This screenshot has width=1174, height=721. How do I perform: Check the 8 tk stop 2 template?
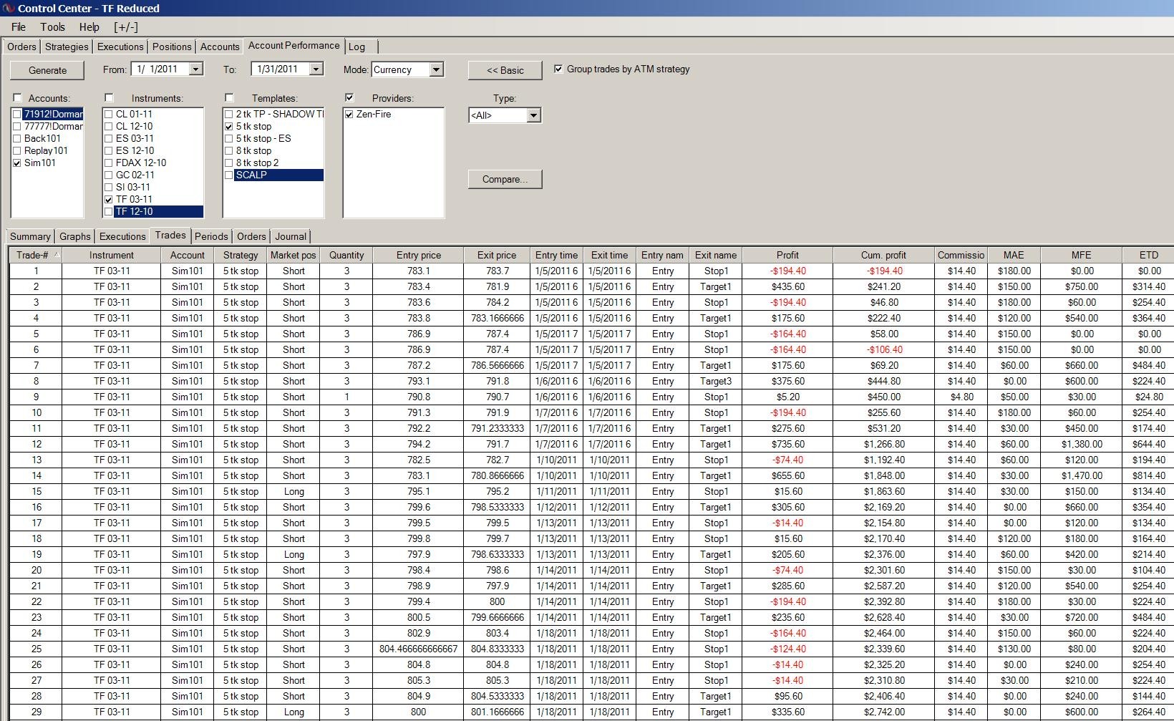(x=229, y=163)
